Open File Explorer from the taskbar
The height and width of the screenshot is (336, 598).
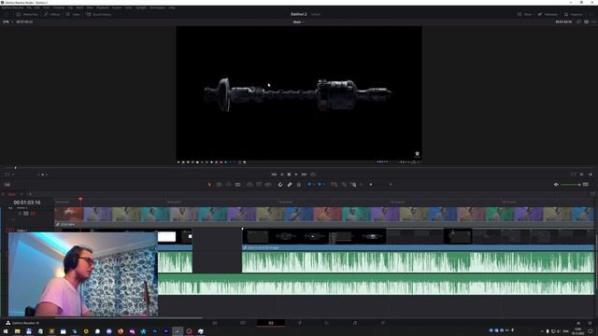click(17, 332)
